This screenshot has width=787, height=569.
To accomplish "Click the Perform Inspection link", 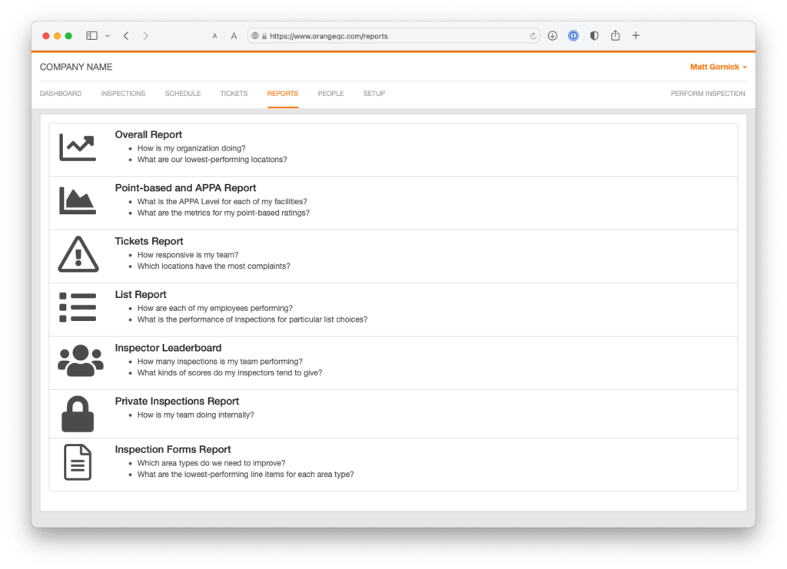I will (x=707, y=94).
